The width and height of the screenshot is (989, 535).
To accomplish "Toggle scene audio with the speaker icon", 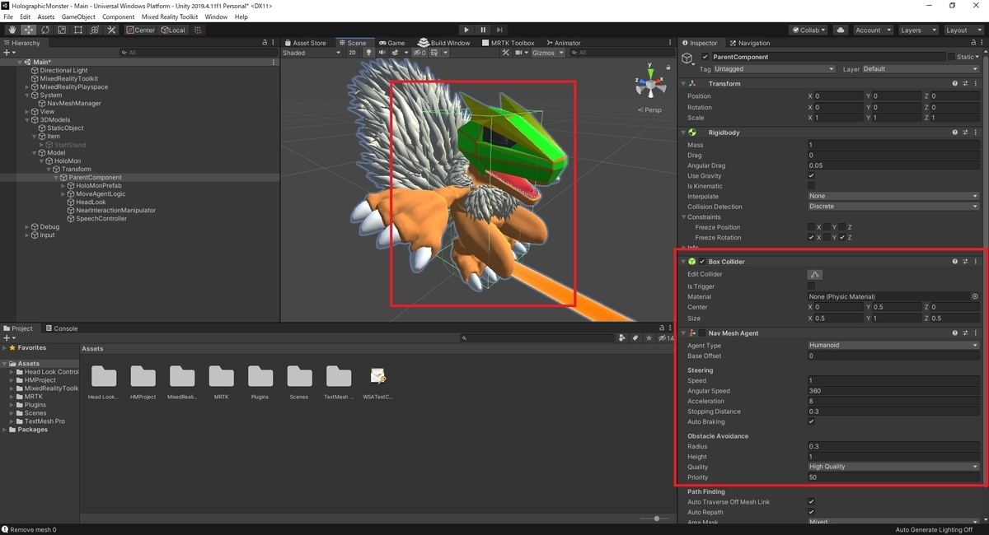I will click(x=381, y=53).
